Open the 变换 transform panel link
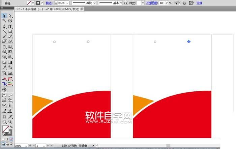Screen dimensions: 236x149 [x=199, y=3]
